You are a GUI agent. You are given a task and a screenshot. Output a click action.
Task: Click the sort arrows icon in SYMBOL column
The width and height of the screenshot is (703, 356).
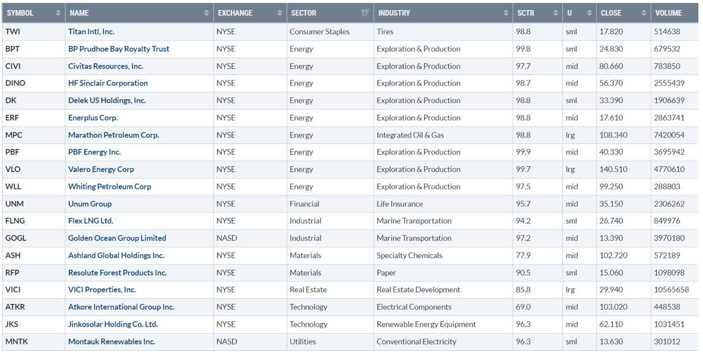click(x=58, y=13)
